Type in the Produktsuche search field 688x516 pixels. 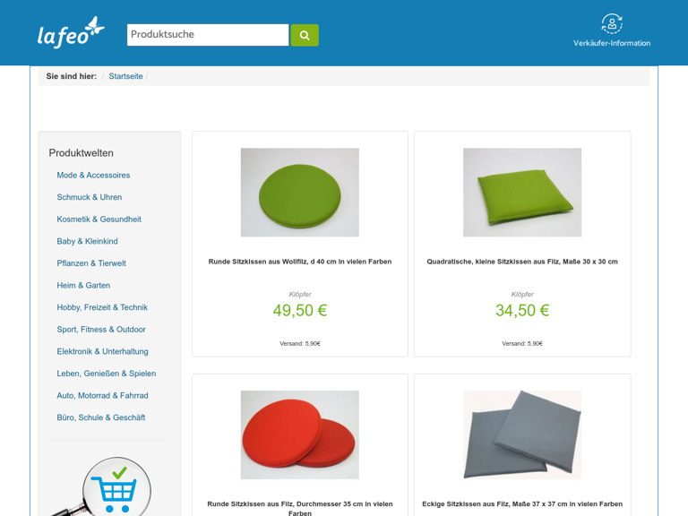[207, 35]
